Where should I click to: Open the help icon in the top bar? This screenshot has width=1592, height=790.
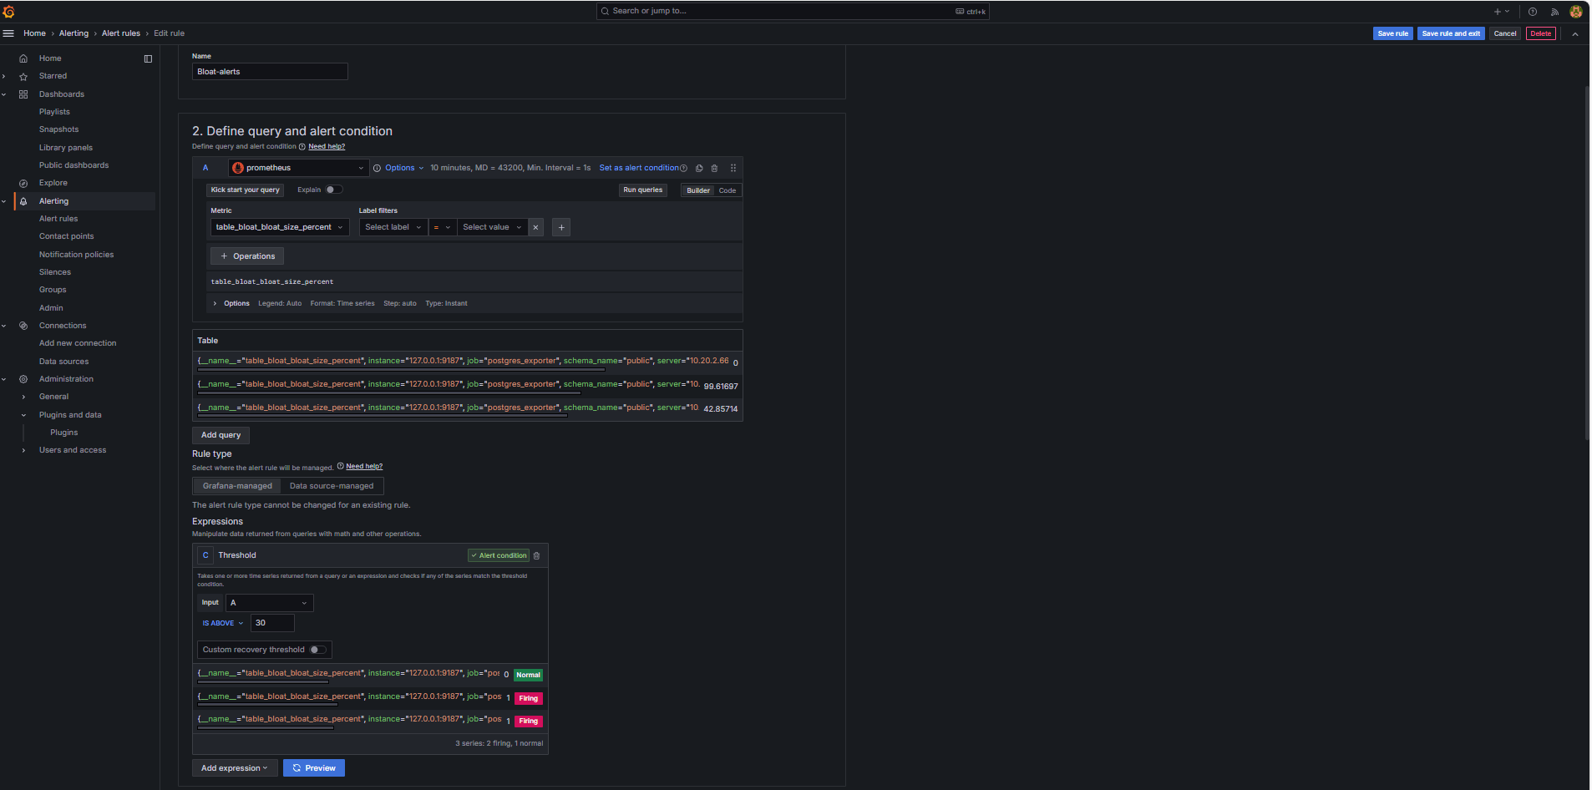(x=1533, y=12)
